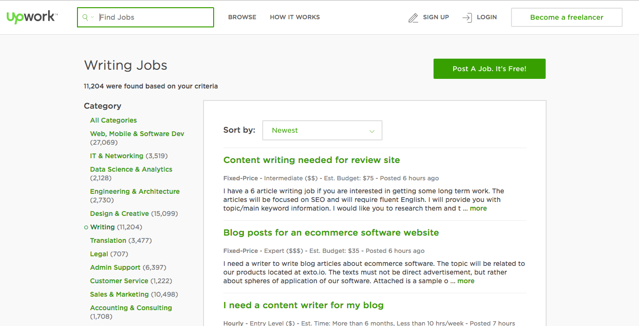Screen dimensions: 639x326
Task: Expand the search type dropdown arrow
Action: [x=92, y=17]
